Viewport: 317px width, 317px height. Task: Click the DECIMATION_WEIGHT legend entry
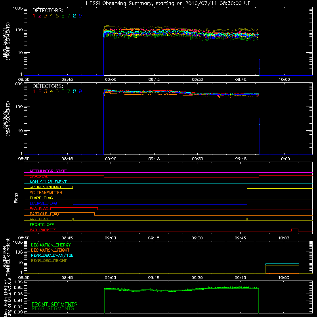click(50, 250)
